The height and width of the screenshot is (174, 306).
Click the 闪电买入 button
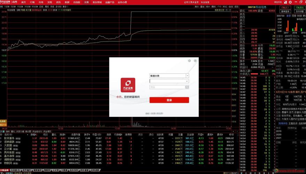tap(285, 8)
